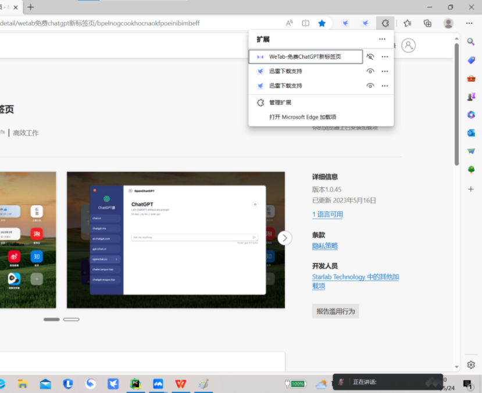The width and height of the screenshot is (482, 393).
Task: Hide second 迅雷下载支持 extension from toolbar
Action: tap(370, 85)
